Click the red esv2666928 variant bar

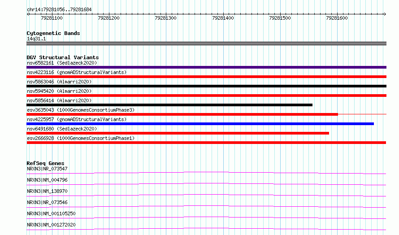[206, 143]
